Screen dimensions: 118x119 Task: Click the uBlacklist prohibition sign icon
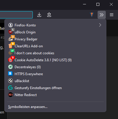pyautogui.click(x=10, y=81)
